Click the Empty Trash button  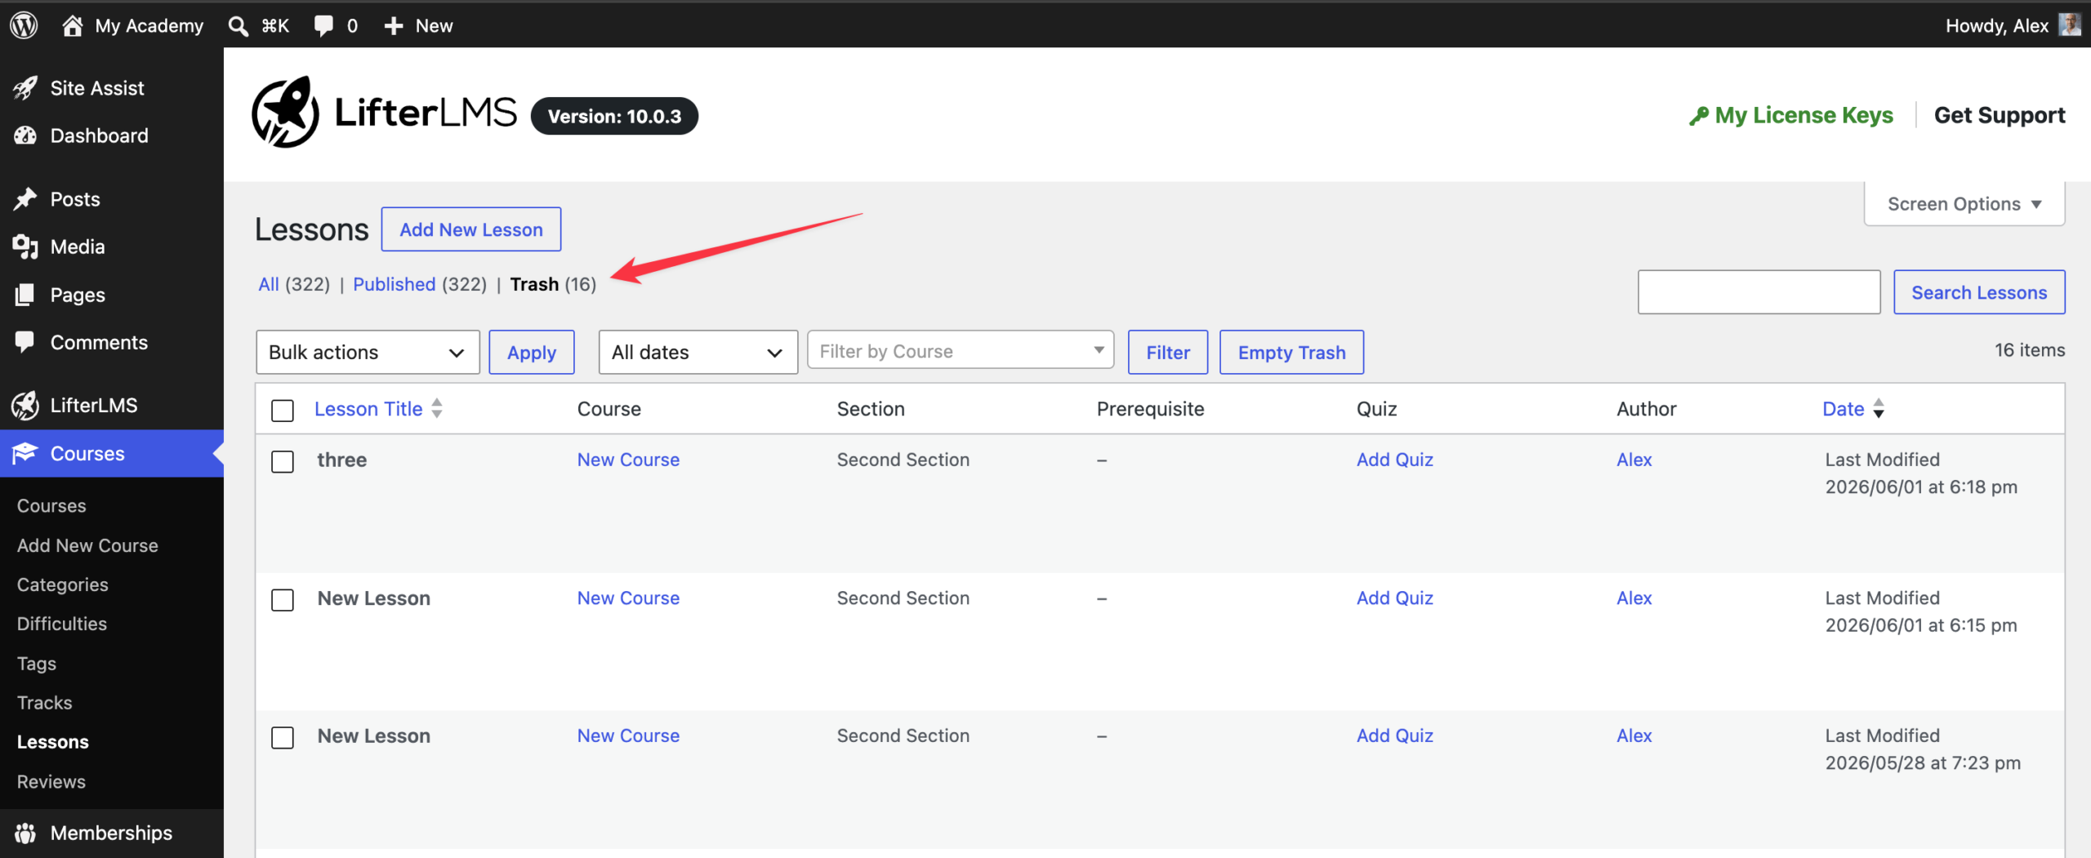point(1291,353)
